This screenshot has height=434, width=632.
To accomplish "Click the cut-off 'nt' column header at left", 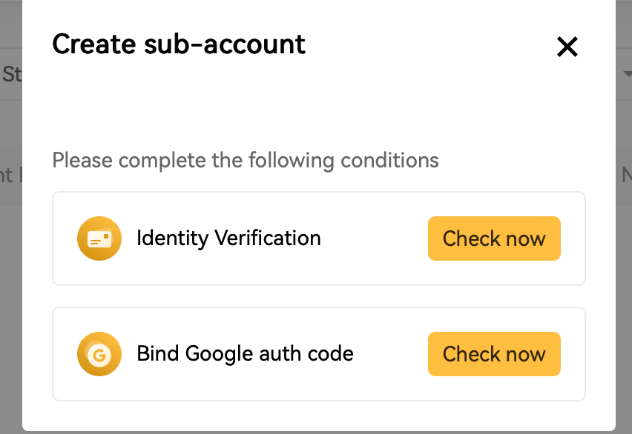I will click(x=7, y=175).
